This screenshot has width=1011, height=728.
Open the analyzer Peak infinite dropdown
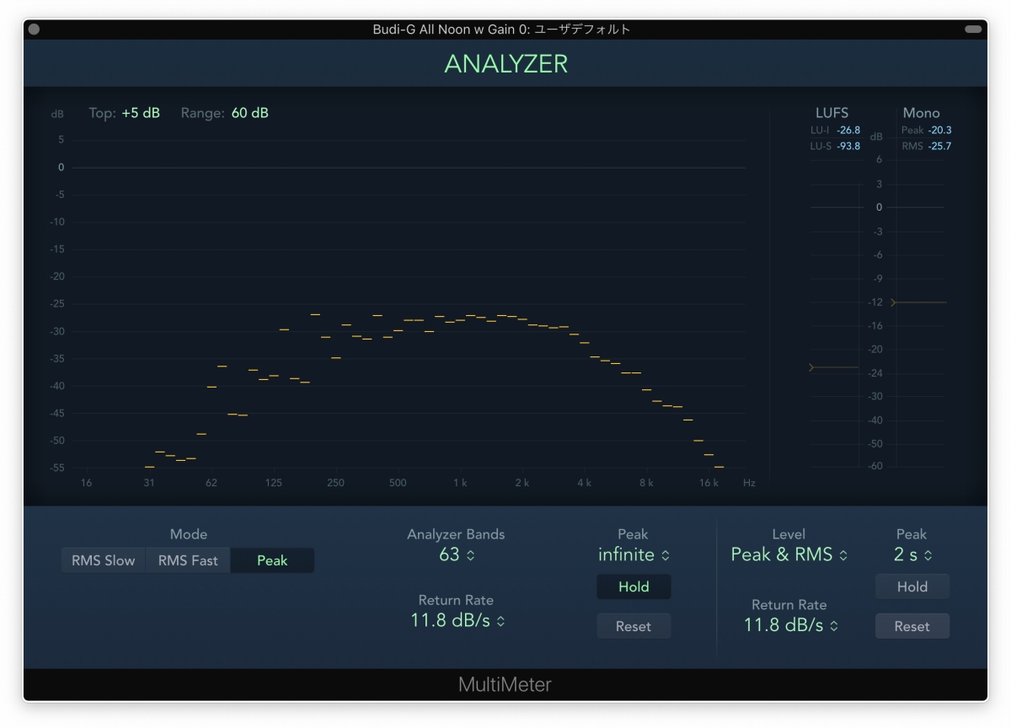pyautogui.click(x=633, y=554)
